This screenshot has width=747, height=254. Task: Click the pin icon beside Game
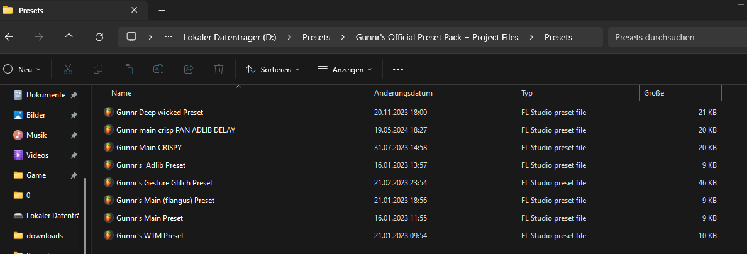[74, 175]
